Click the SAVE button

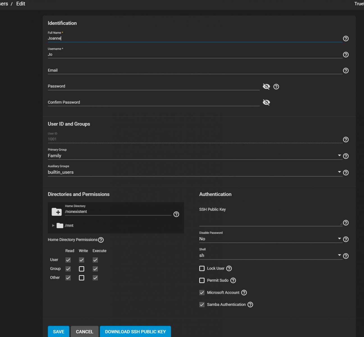pyautogui.click(x=59, y=332)
